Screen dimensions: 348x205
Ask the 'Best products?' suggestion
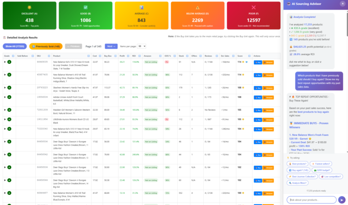(x=297, y=164)
